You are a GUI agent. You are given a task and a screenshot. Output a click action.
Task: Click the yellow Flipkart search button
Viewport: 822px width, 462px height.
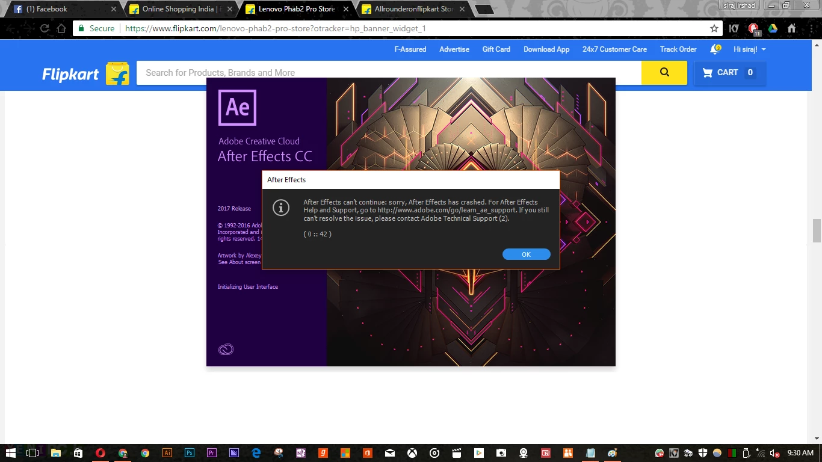(x=664, y=72)
